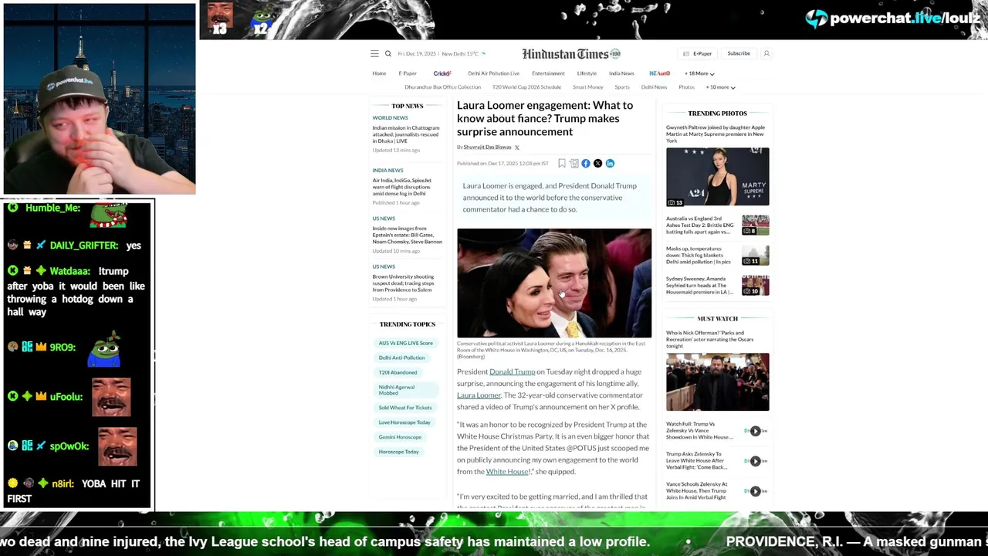
Task: Select T20I Abandoned trending topic
Action: coord(398,372)
